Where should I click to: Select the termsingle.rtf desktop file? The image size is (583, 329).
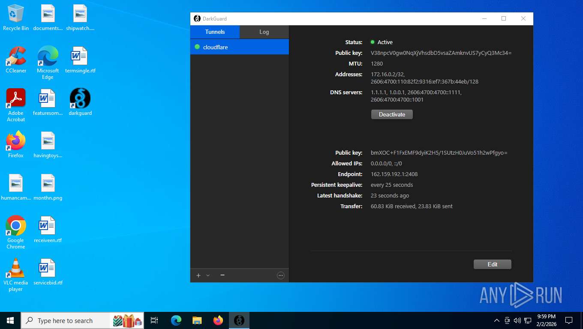(80, 60)
